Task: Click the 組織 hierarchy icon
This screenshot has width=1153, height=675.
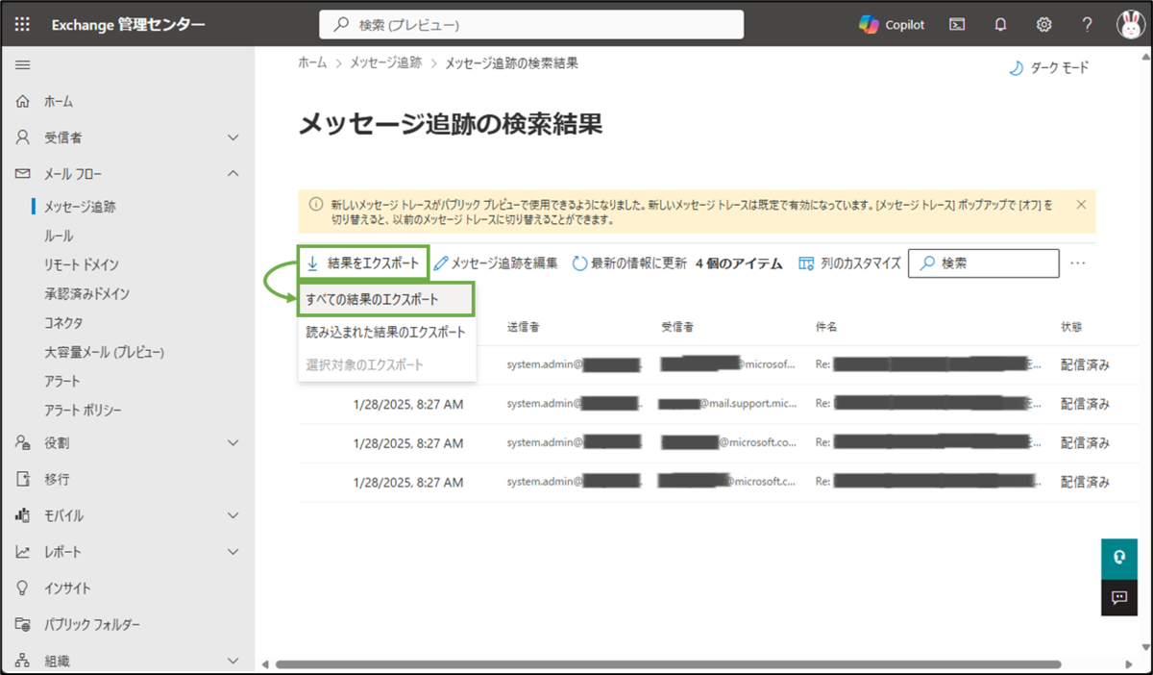Action: pos(23,661)
